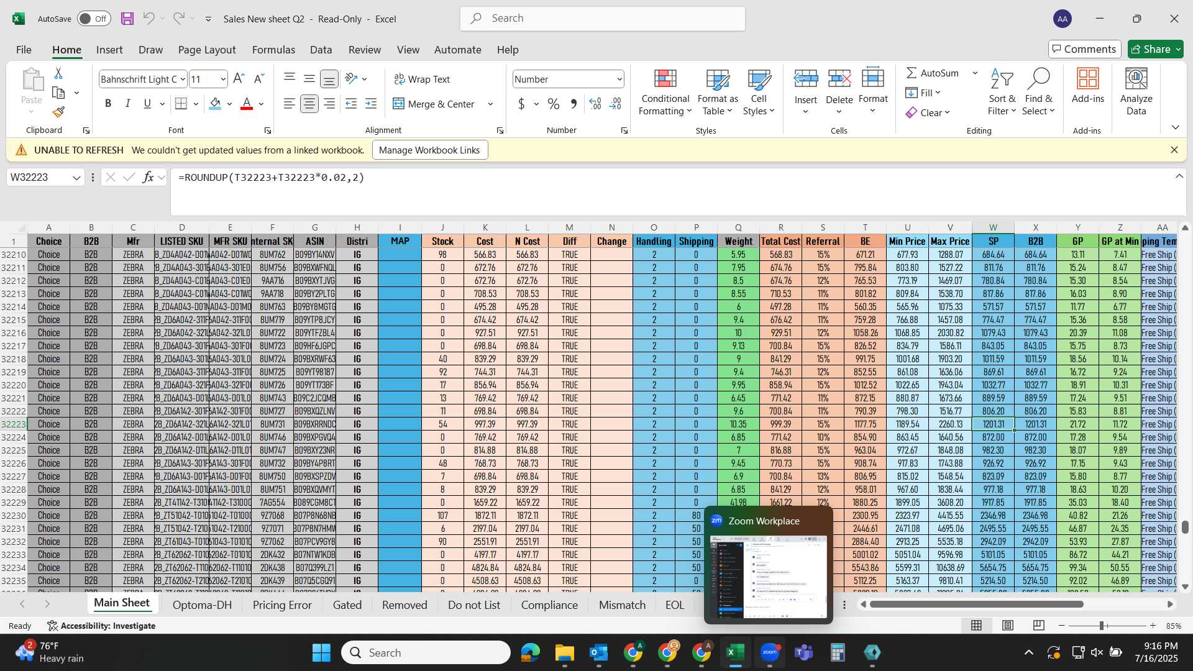The image size is (1193, 671).
Task: Open the Clear dropdown
Action: pyautogui.click(x=928, y=112)
